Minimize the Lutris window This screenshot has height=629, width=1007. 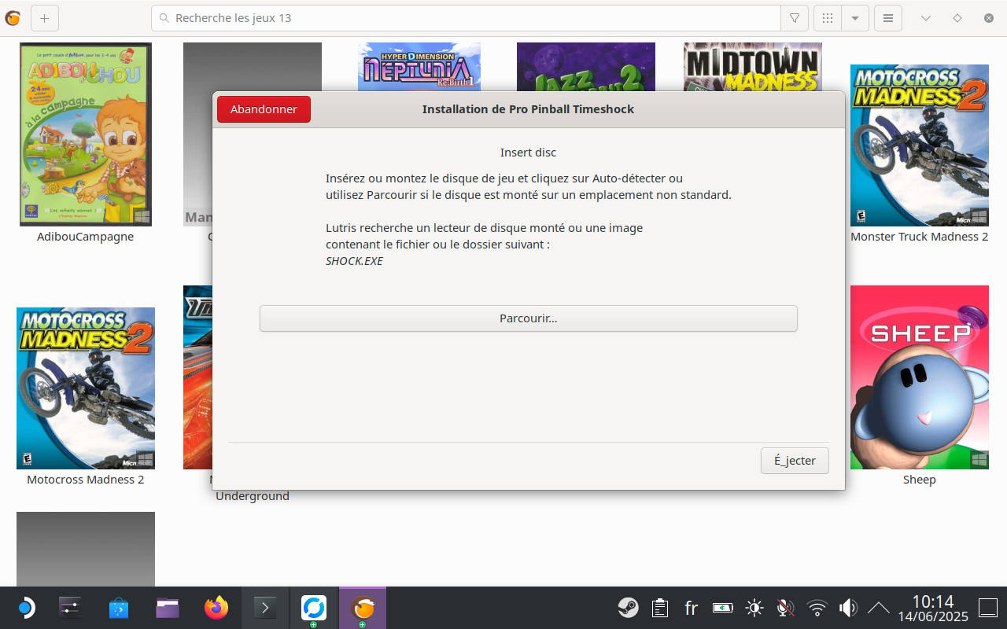click(x=926, y=17)
